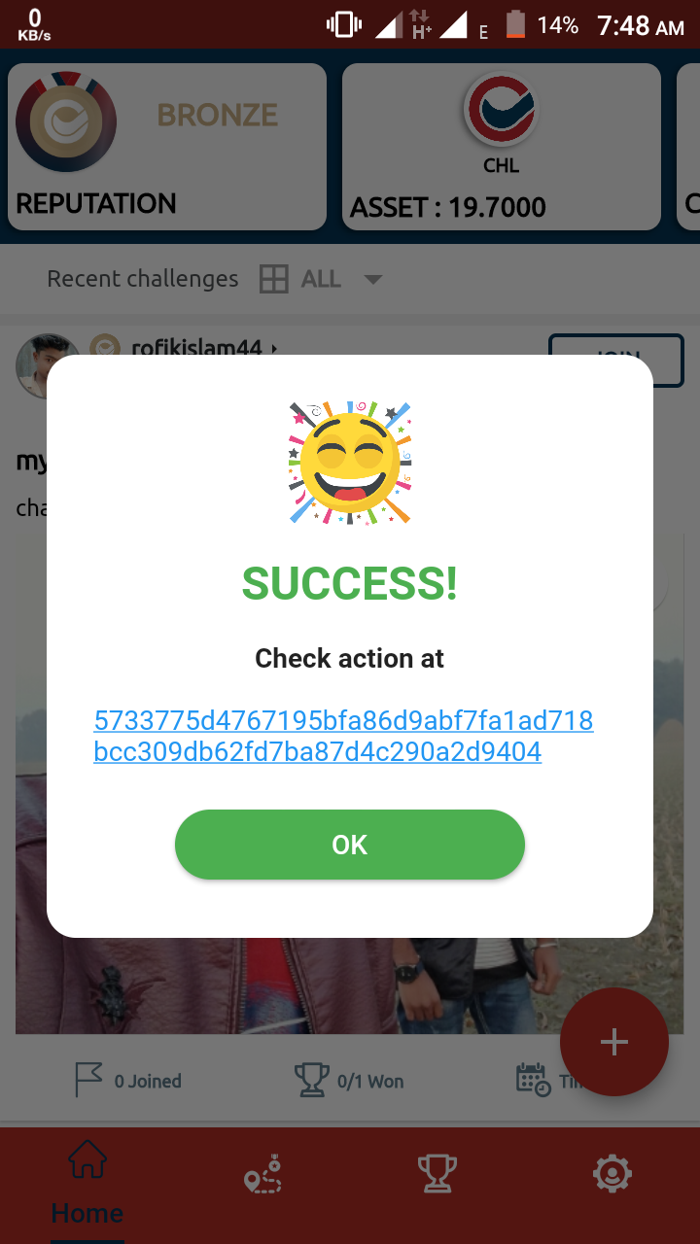Viewport: 700px width, 1244px height.
Task: Tap the trophy icon for 0/1 Won
Action: 311,1080
